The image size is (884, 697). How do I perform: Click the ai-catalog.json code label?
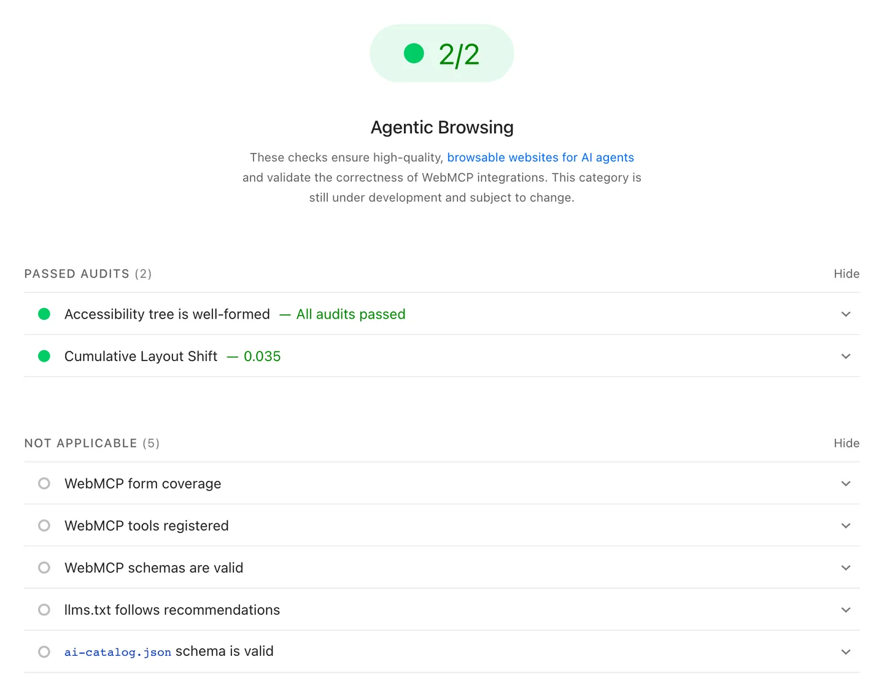[x=118, y=652]
